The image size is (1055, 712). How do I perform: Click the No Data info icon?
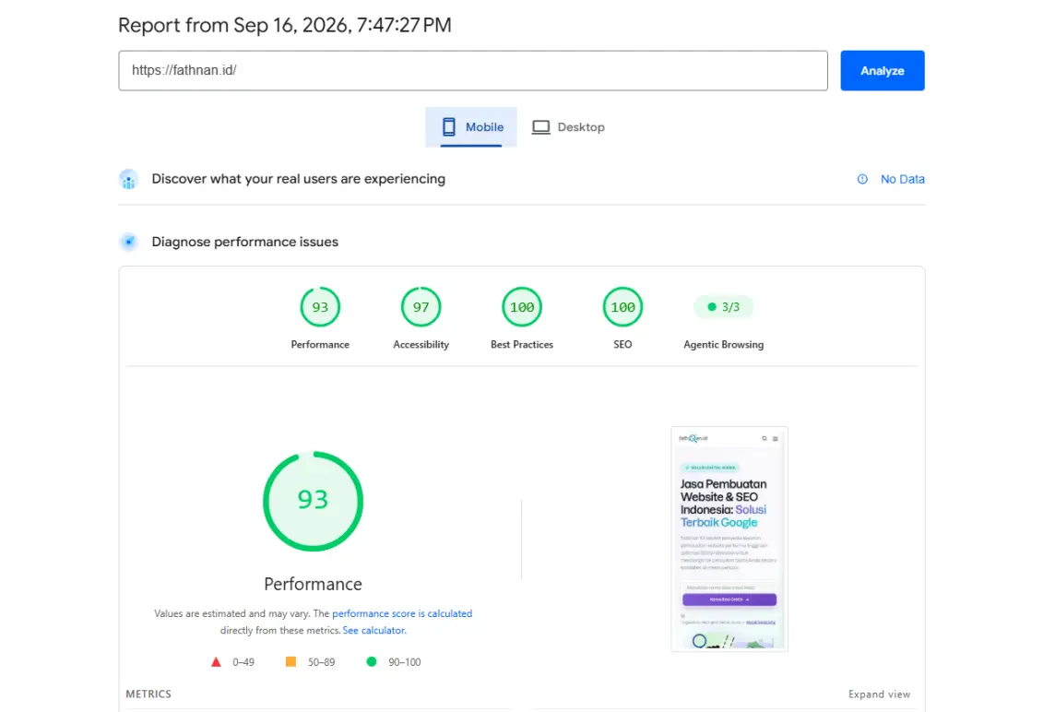[x=862, y=179]
